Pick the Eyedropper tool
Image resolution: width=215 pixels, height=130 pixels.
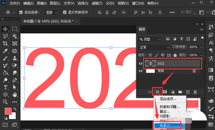(x=5, y=51)
